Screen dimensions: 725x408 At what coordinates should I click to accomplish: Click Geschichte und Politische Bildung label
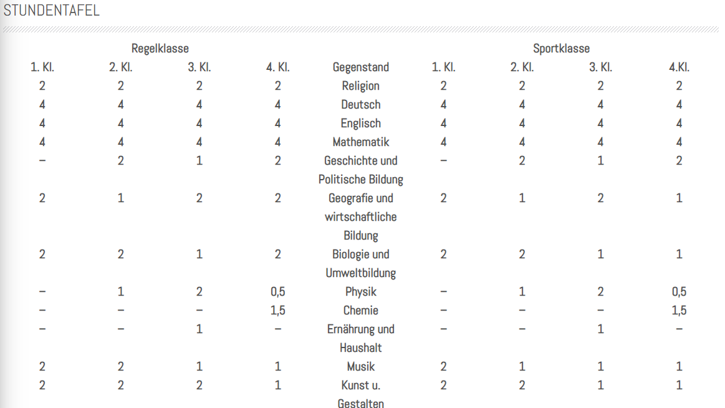tap(361, 170)
